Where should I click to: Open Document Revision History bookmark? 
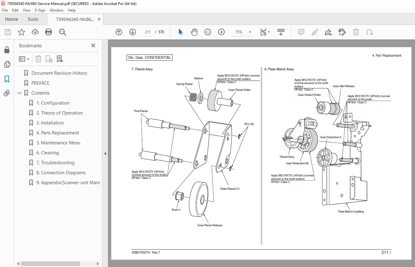click(59, 73)
